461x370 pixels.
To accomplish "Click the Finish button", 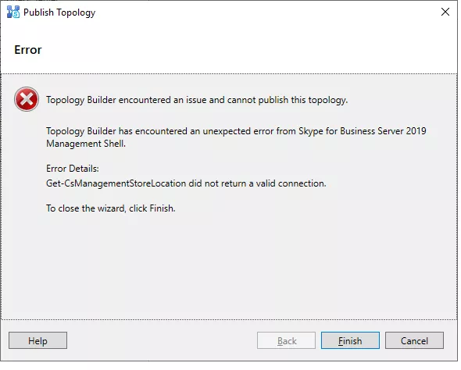I will 350,340.
